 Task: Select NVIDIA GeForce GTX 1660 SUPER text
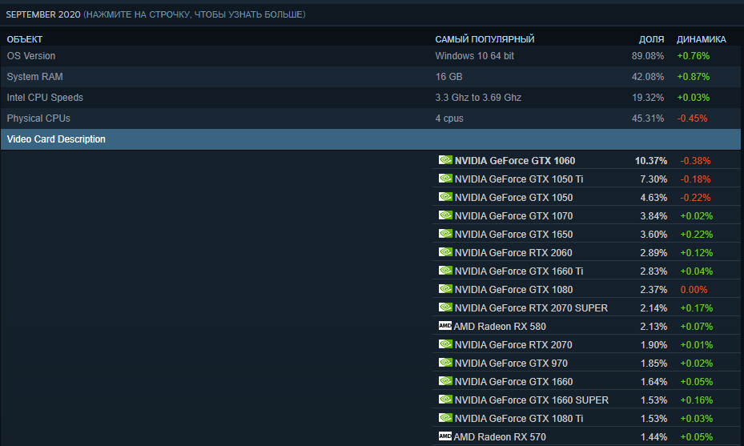[532, 400]
